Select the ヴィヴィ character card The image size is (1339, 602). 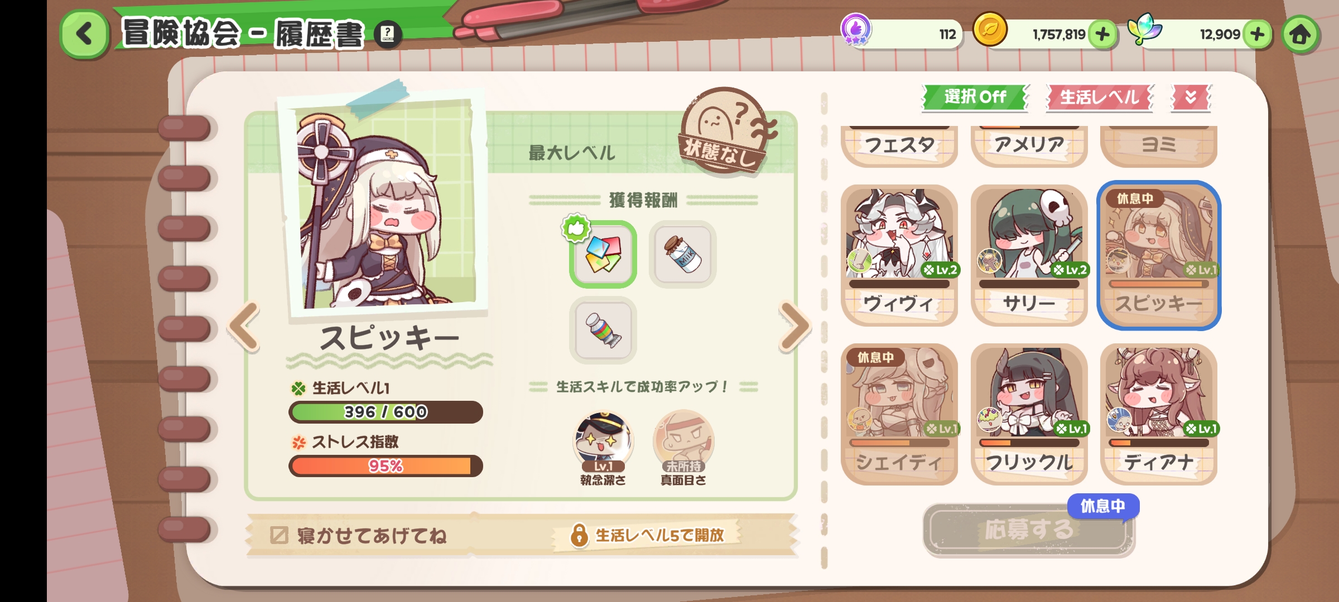(899, 255)
